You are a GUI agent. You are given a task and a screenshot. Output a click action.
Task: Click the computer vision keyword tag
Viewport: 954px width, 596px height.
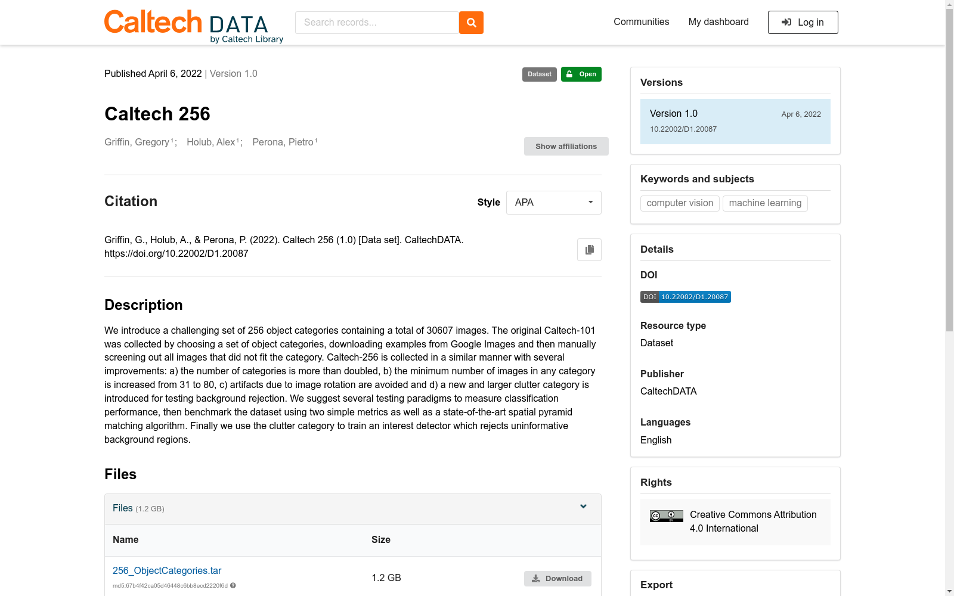click(680, 203)
